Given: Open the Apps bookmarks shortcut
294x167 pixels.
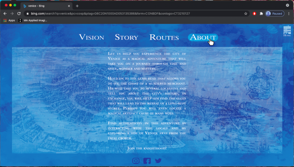Looking at the screenshot, I should [9, 20].
